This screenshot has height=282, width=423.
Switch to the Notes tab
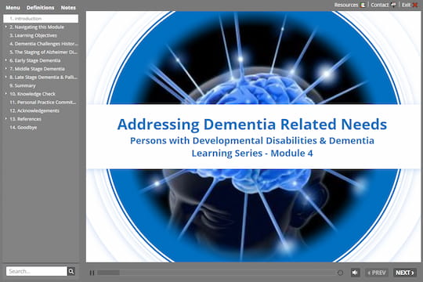click(68, 8)
